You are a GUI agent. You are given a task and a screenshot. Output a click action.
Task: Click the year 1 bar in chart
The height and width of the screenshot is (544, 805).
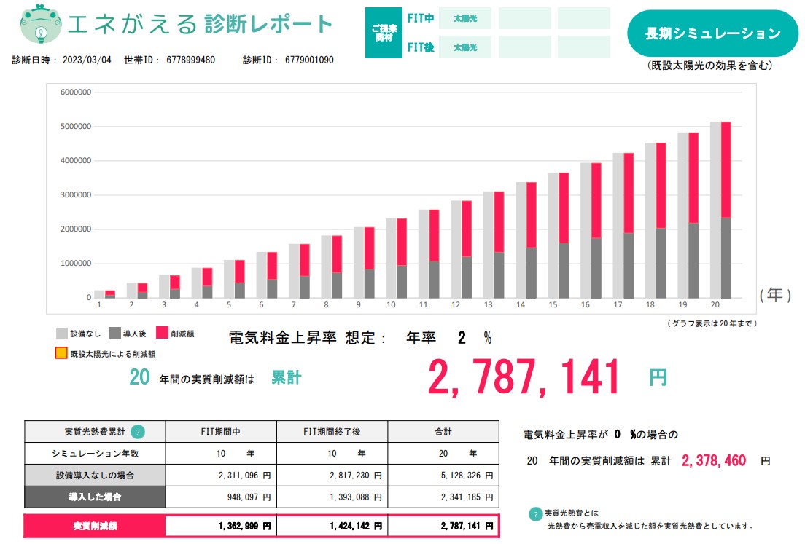point(105,294)
